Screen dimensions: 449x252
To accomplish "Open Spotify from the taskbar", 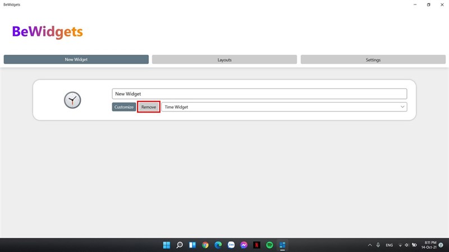I will [269, 245].
